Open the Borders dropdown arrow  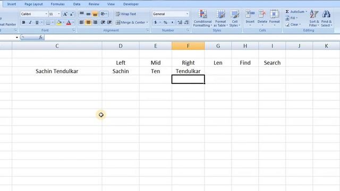53,22
